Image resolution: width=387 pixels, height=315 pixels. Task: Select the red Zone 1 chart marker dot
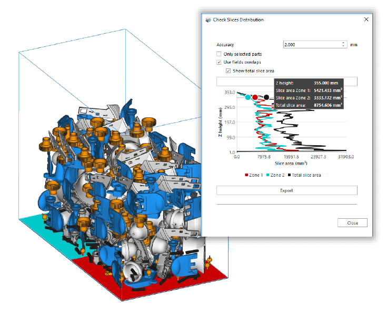tap(255, 97)
